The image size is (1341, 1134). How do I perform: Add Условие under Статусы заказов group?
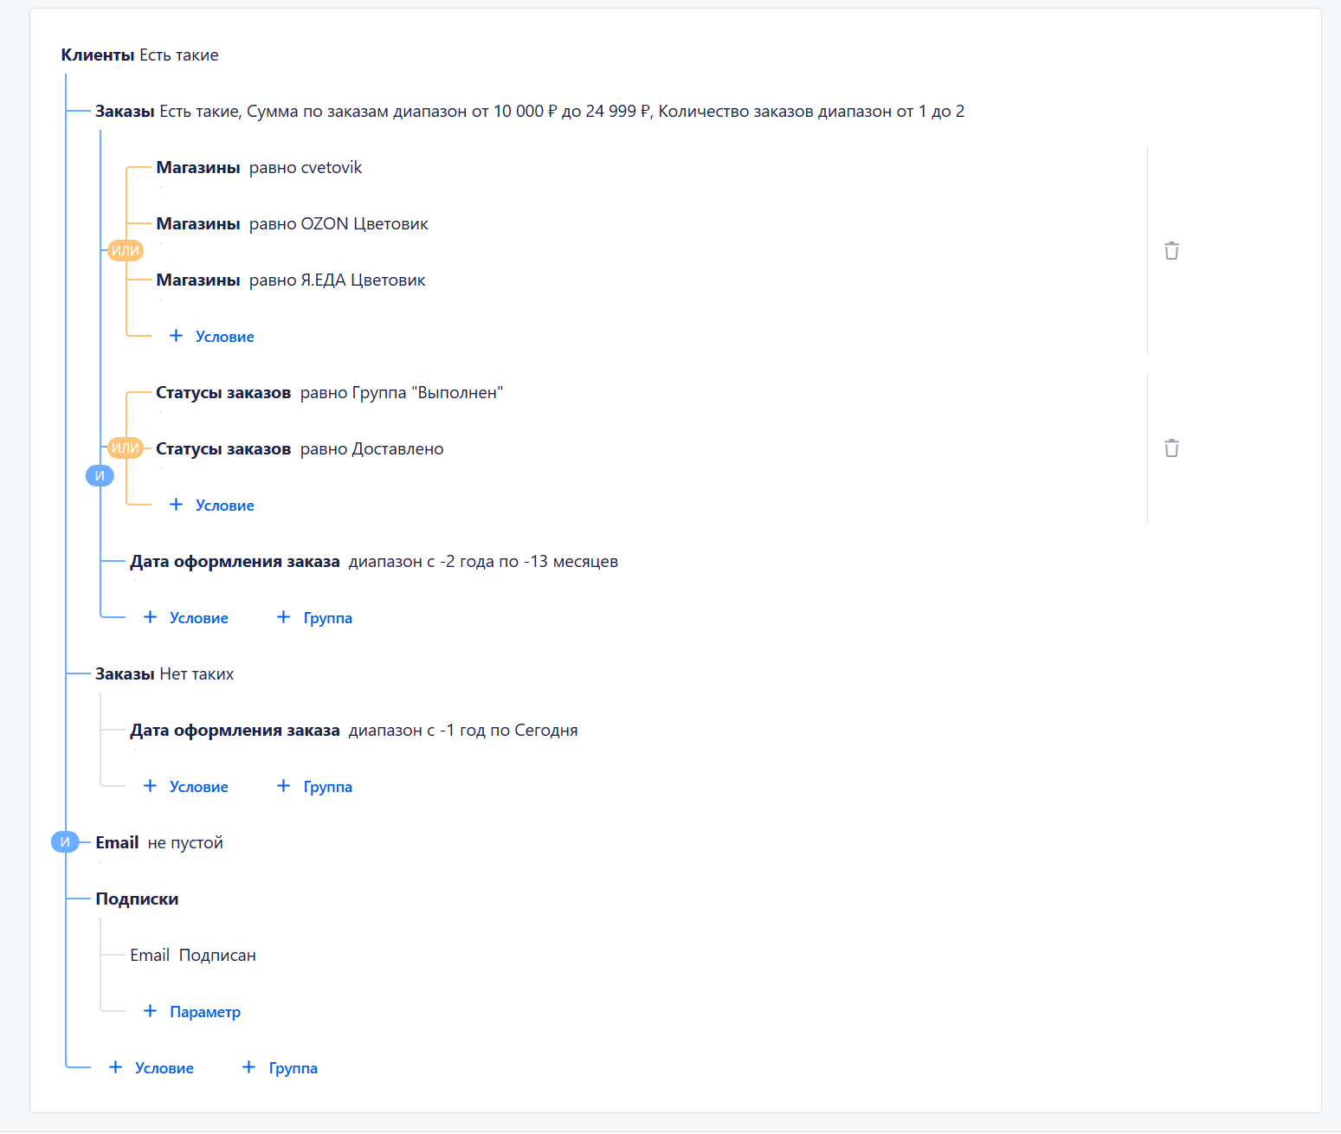click(x=212, y=506)
